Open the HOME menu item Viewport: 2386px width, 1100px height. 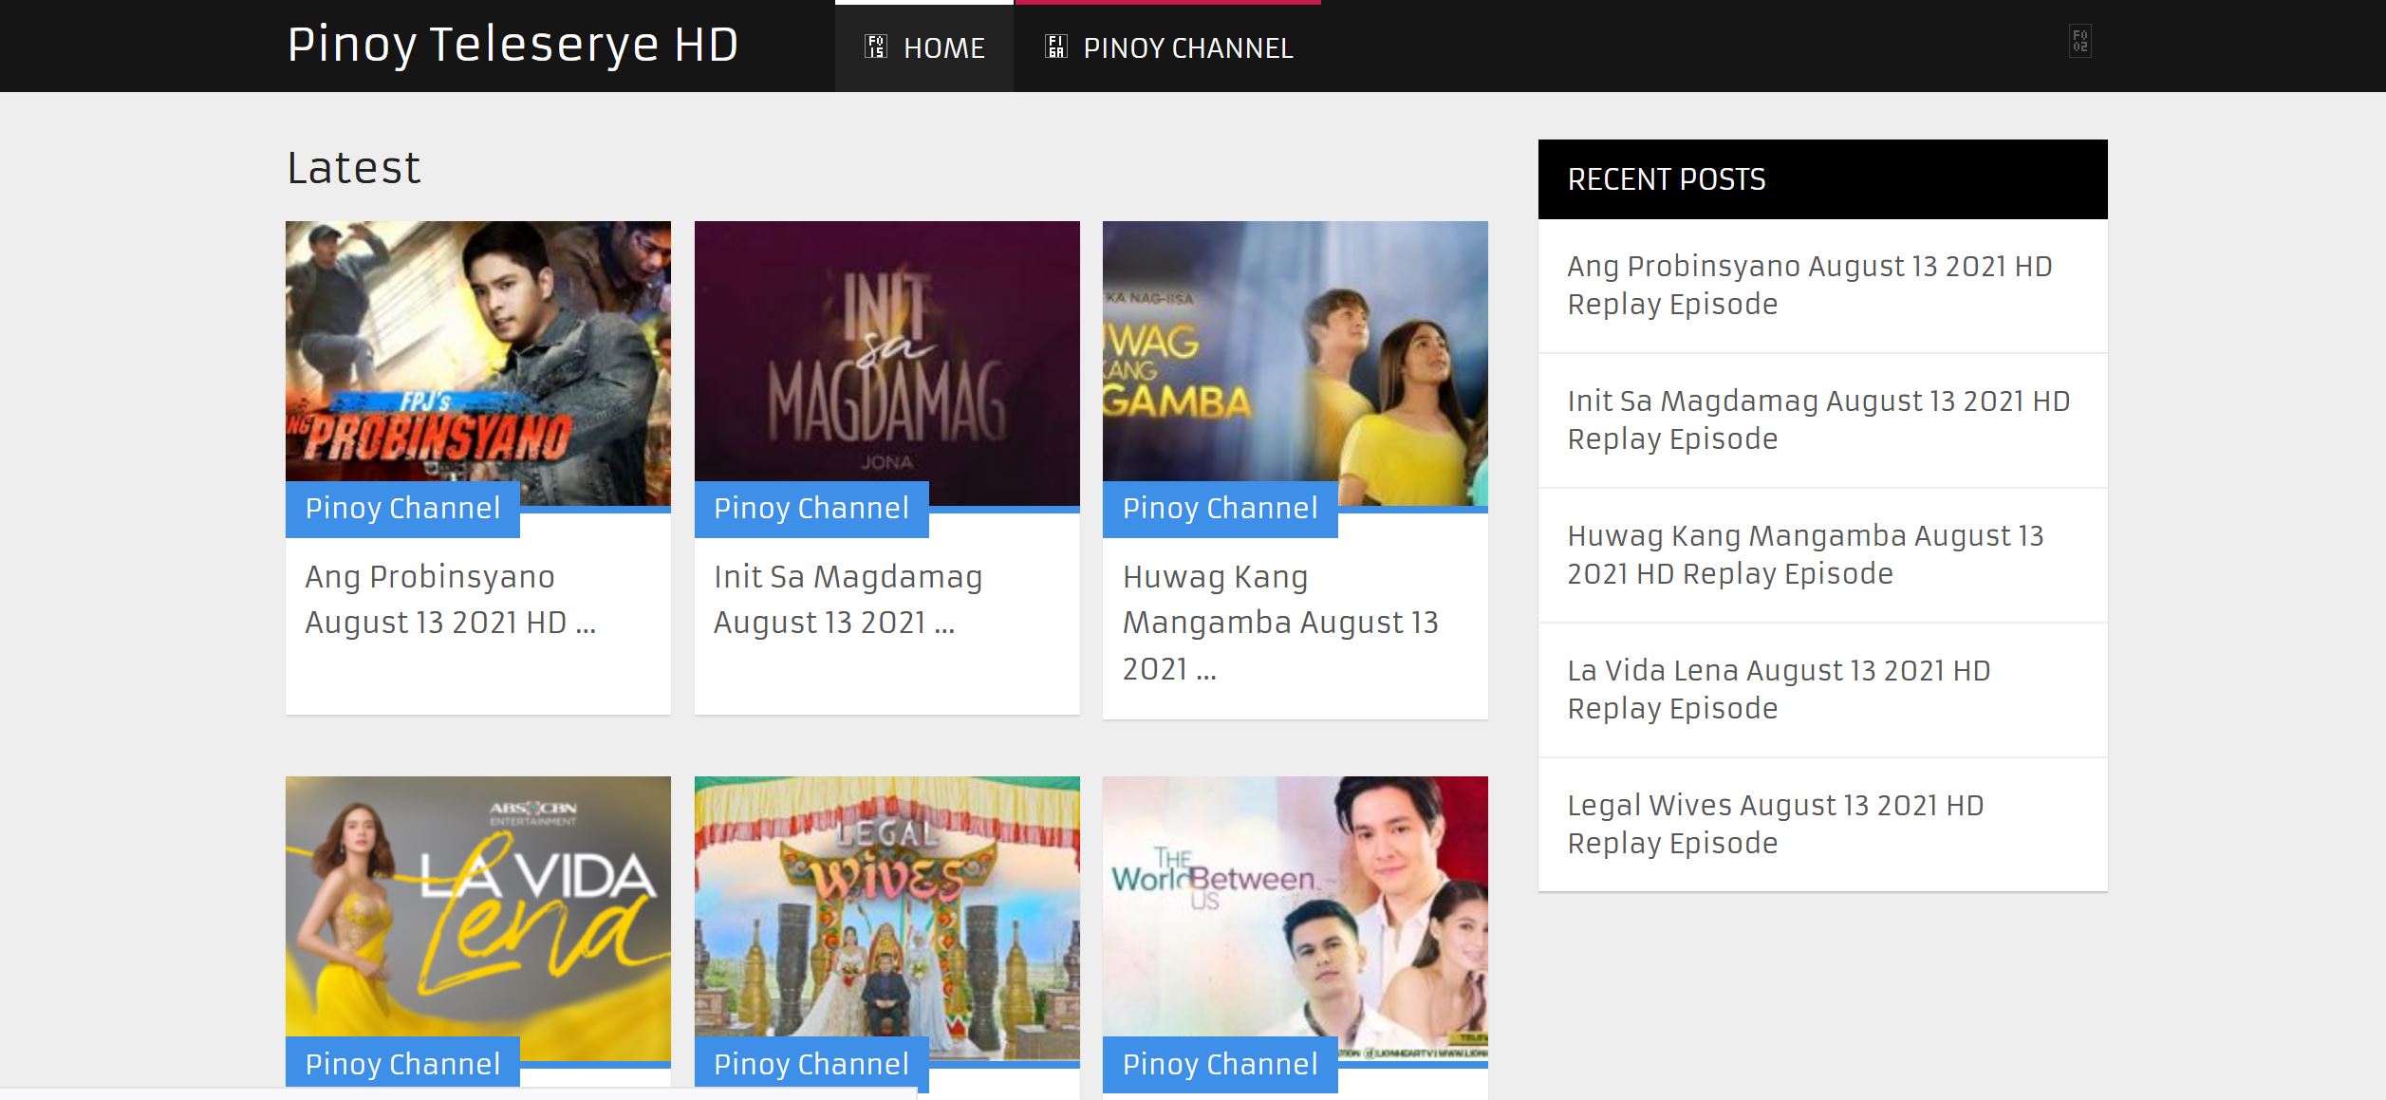click(x=924, y=47)
